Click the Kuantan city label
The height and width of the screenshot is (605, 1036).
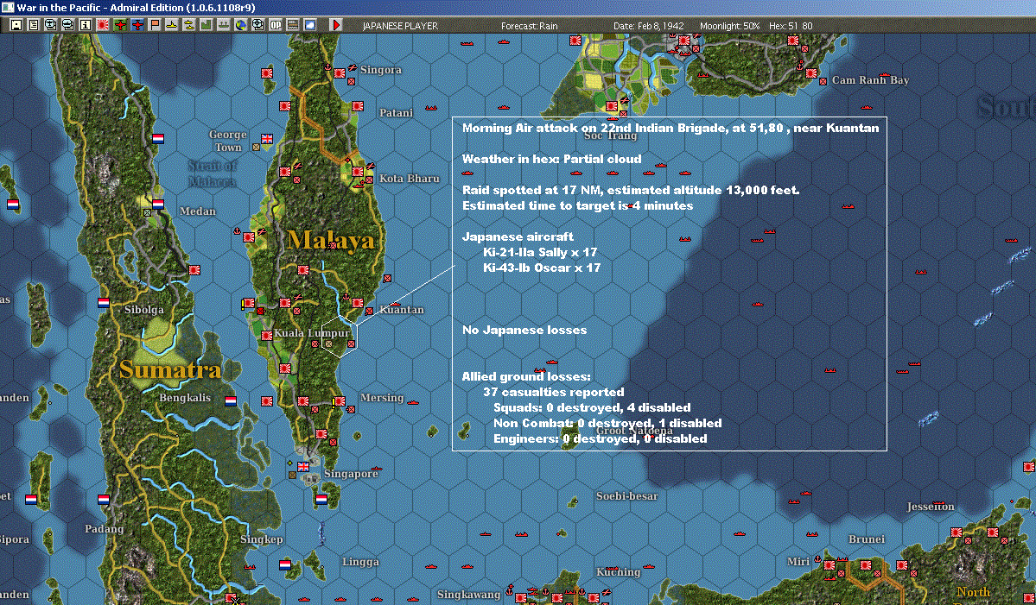tap(402, 310)
